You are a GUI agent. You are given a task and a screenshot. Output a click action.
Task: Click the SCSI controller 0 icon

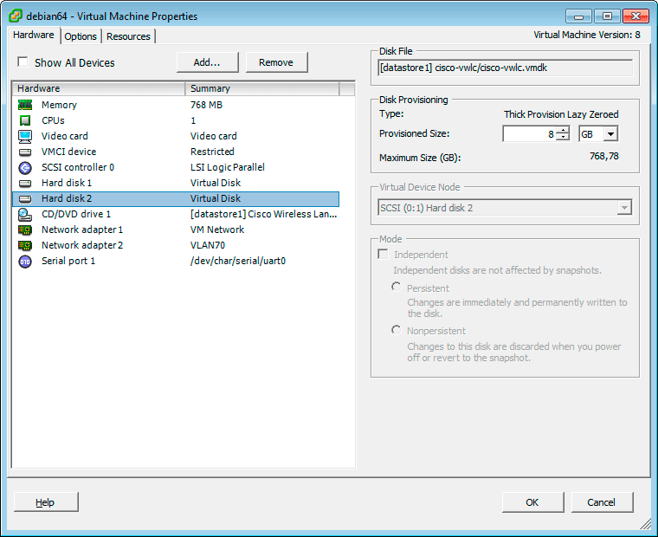click(x=25, y=168)
